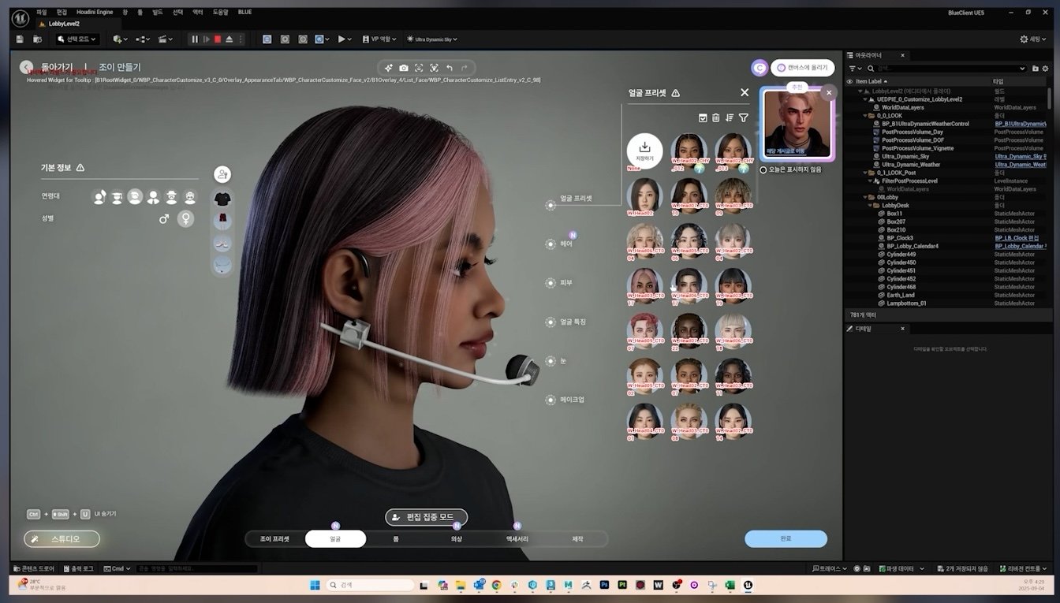The image size is (1060, 603).
Task: Click the '완료' button
Action: click(786, 539)
